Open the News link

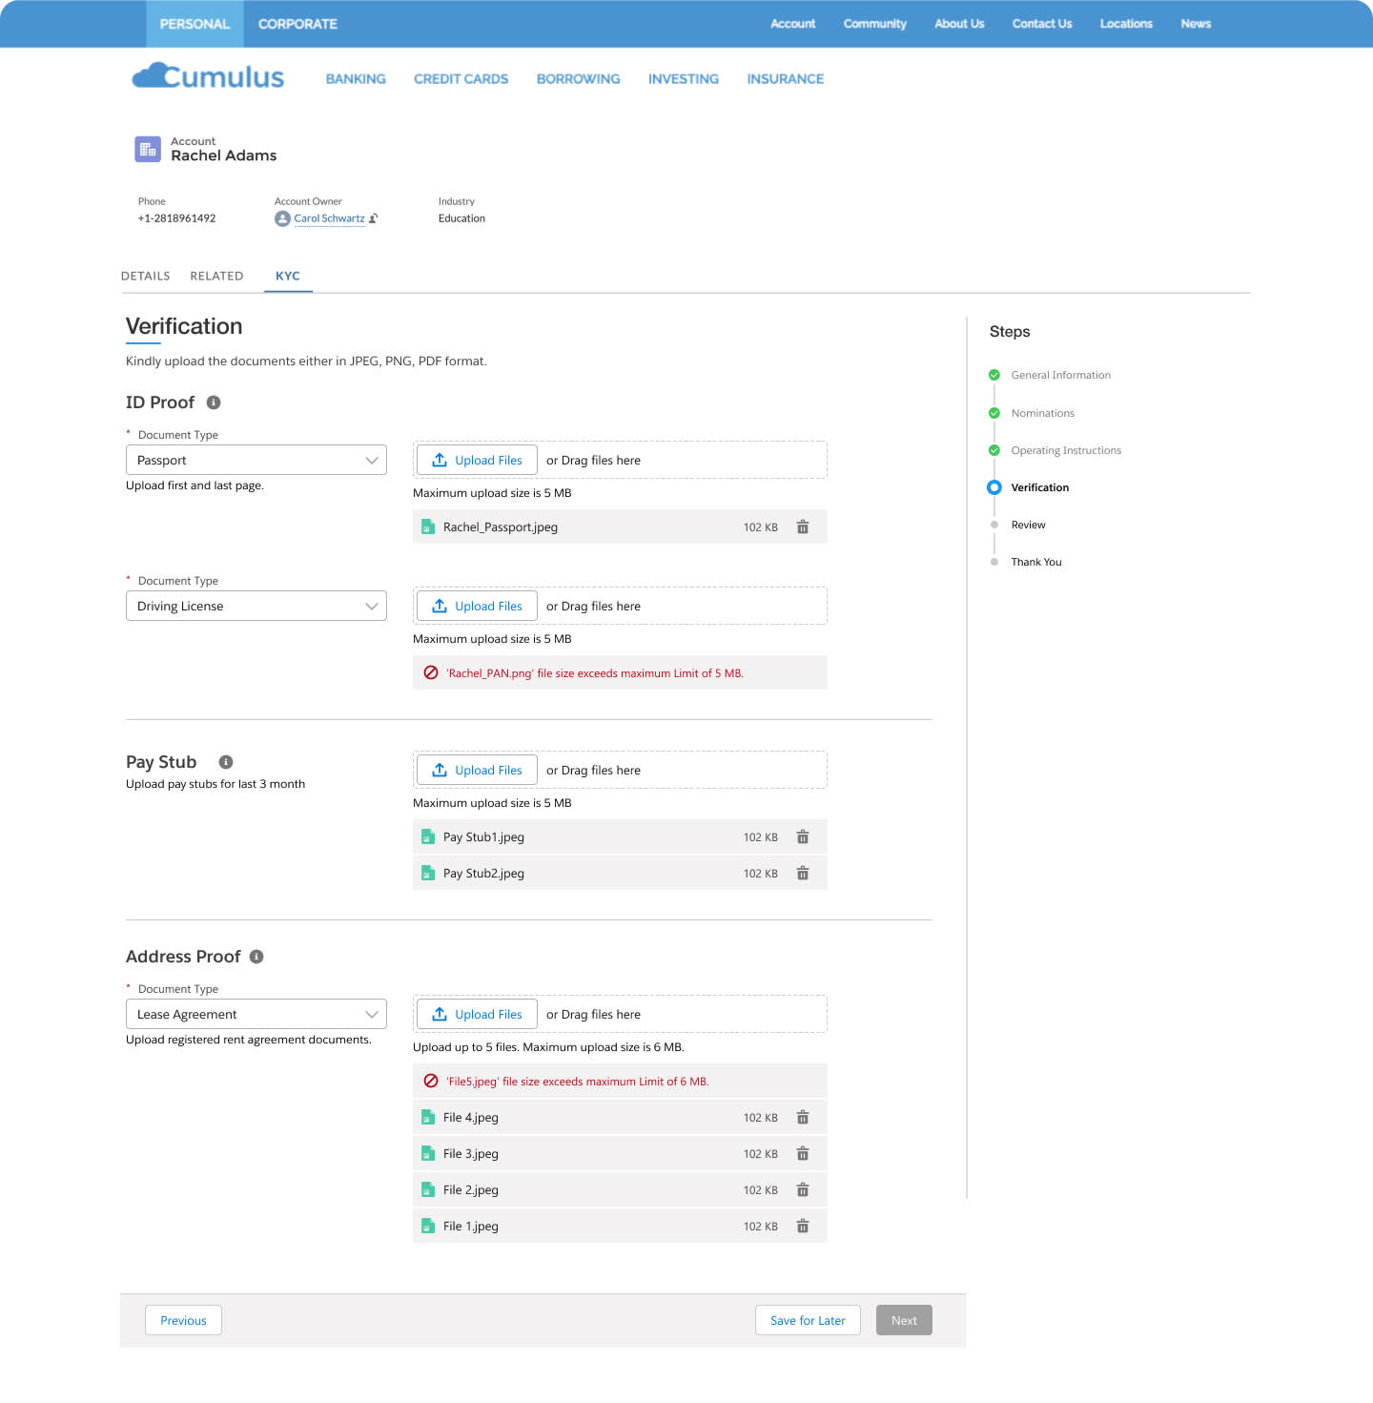[1196, 24]
